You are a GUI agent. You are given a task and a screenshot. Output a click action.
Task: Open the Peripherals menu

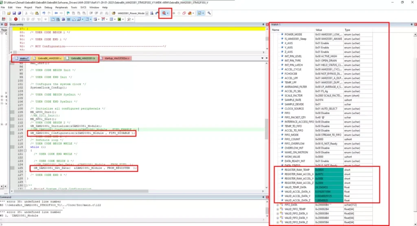61,7
